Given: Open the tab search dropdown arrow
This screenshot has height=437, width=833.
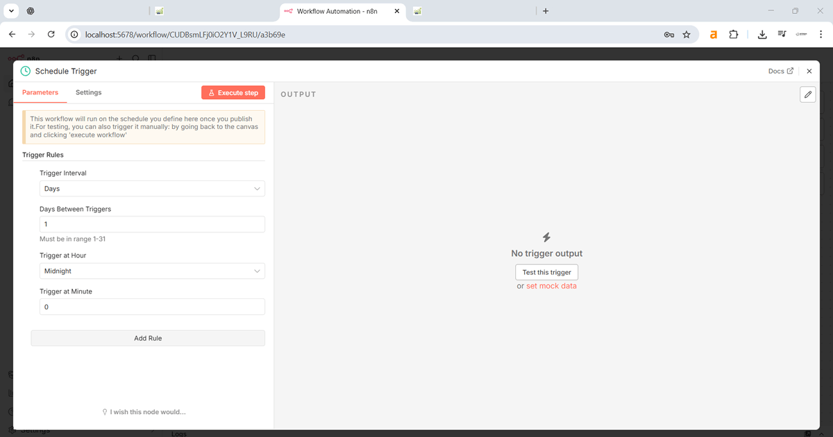Looking at the screenshot, I should [x=11, y=11].
